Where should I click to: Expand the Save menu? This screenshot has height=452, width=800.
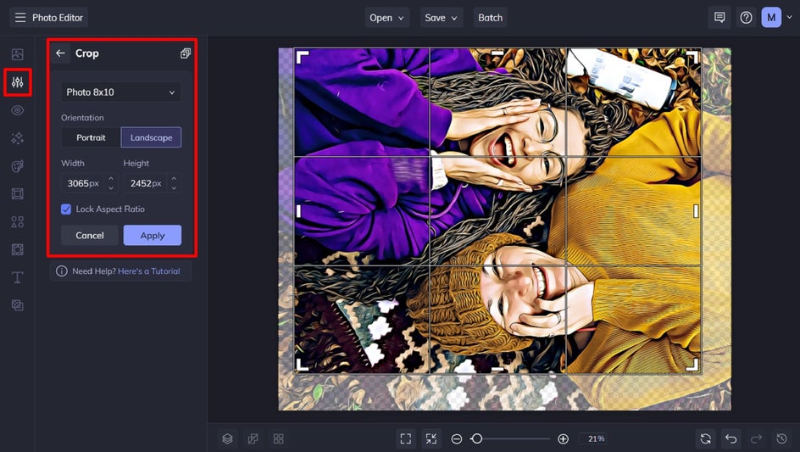tap(442, 17)
